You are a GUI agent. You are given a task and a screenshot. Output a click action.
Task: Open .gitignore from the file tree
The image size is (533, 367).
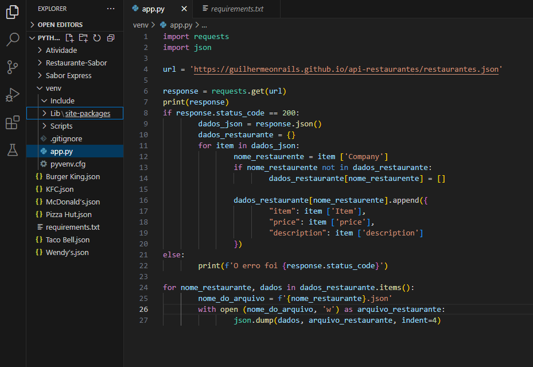pos(67,138)
